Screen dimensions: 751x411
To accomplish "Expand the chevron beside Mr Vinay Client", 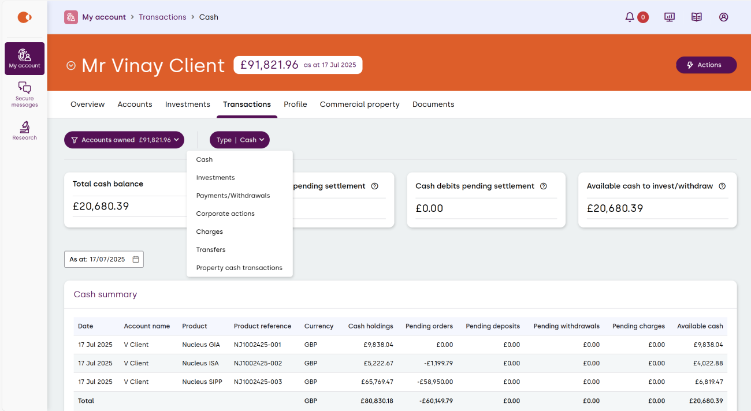I will tap(71, 66).
